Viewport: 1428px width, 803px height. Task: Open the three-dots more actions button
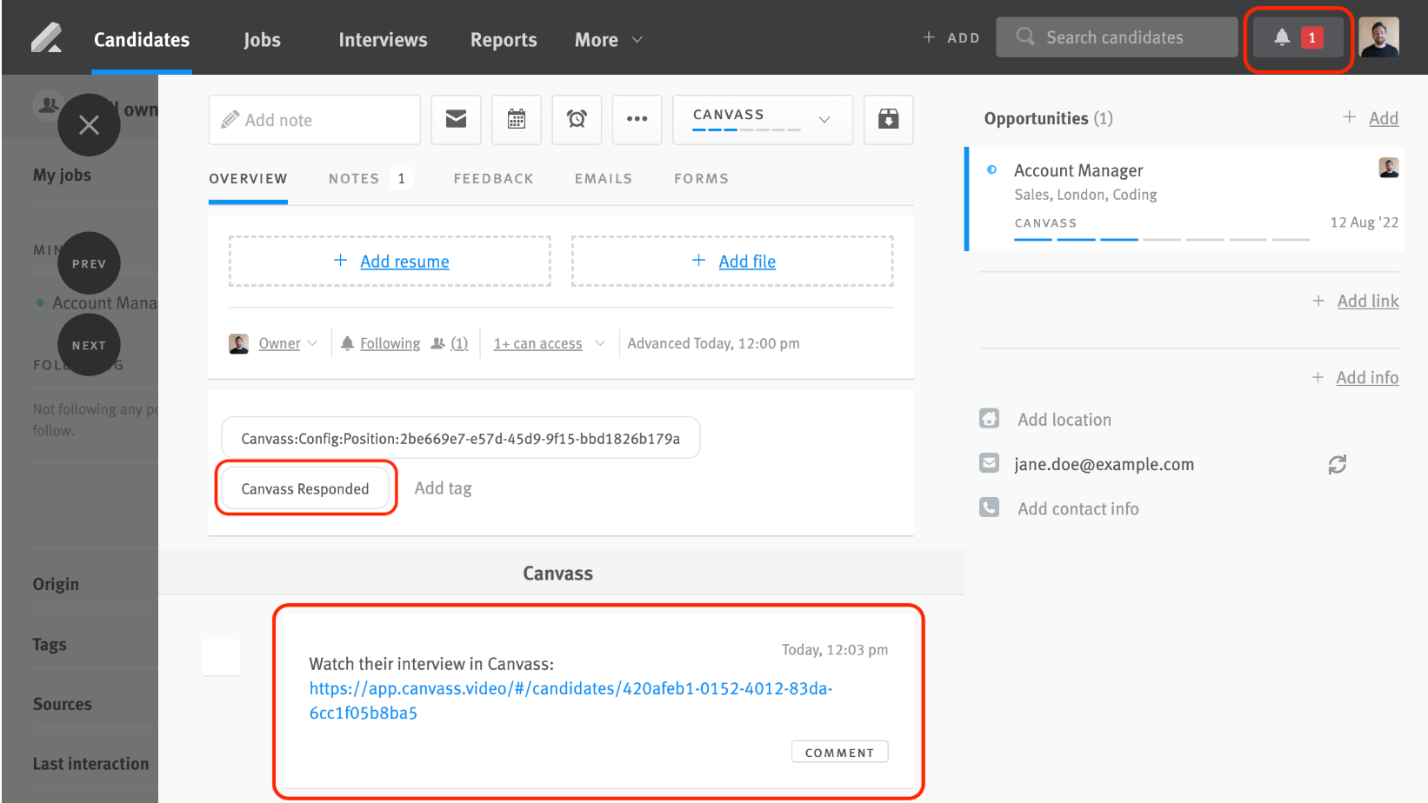click(x=637, y=119)
